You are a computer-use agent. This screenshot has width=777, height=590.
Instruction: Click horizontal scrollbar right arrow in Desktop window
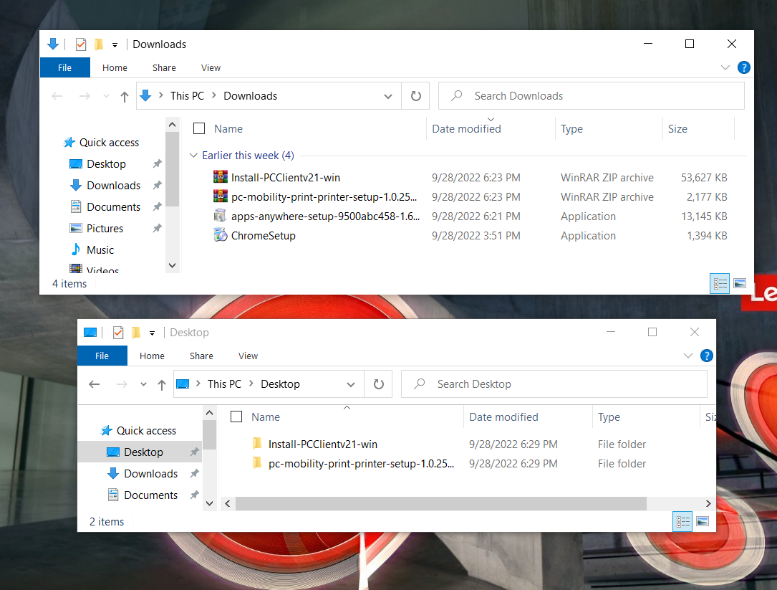click(708, 504)
